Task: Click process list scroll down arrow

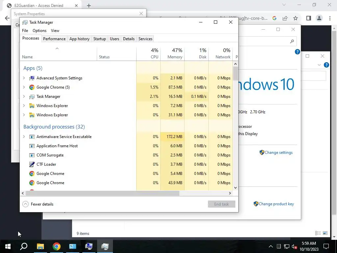Action: click(x=235, y=187)
